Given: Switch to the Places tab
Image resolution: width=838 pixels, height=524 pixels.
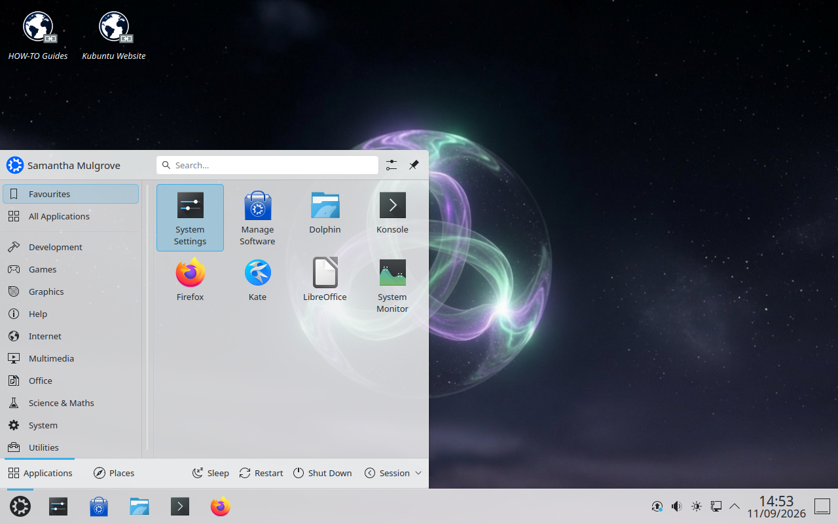Looking at the screenshot, I should point(114,473).
